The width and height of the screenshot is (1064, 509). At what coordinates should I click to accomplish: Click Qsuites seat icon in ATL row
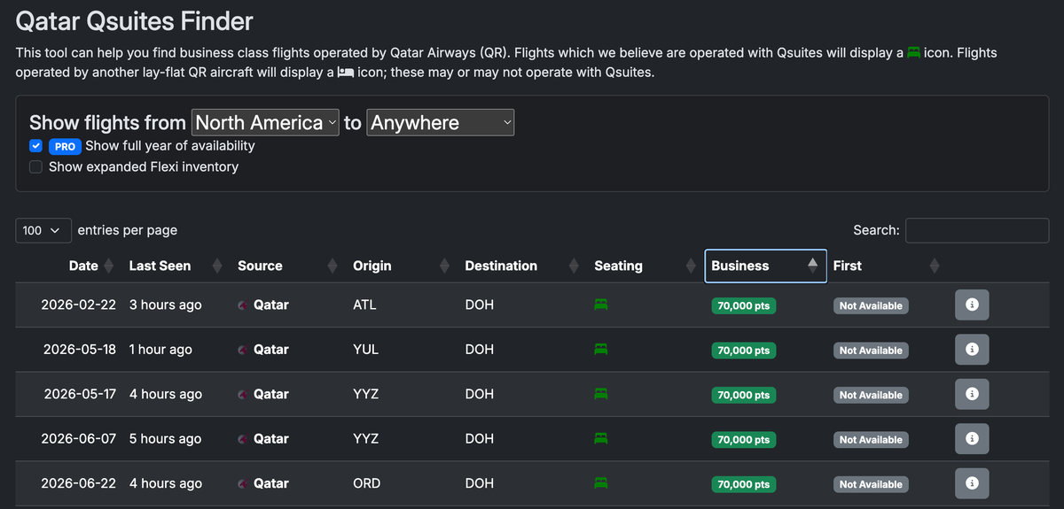pyautogui.click(x=601, y=305)
